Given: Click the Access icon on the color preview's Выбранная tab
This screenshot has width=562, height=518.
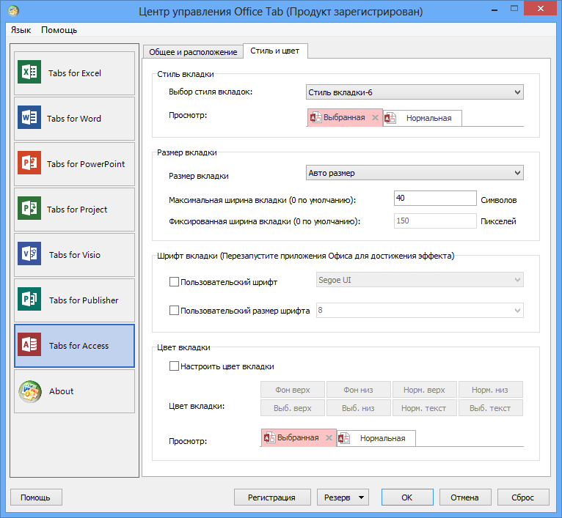Looking at the screenshot, I should point(269,437).
